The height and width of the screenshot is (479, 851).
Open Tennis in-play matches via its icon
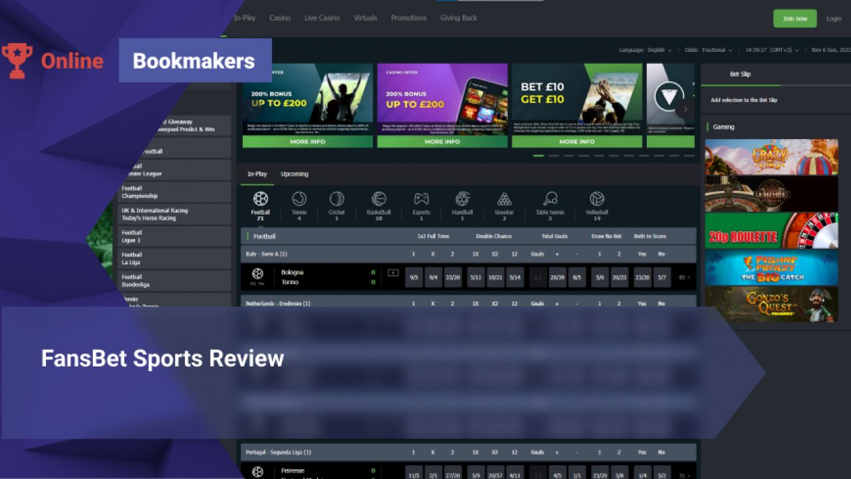(x=298, y=201)
